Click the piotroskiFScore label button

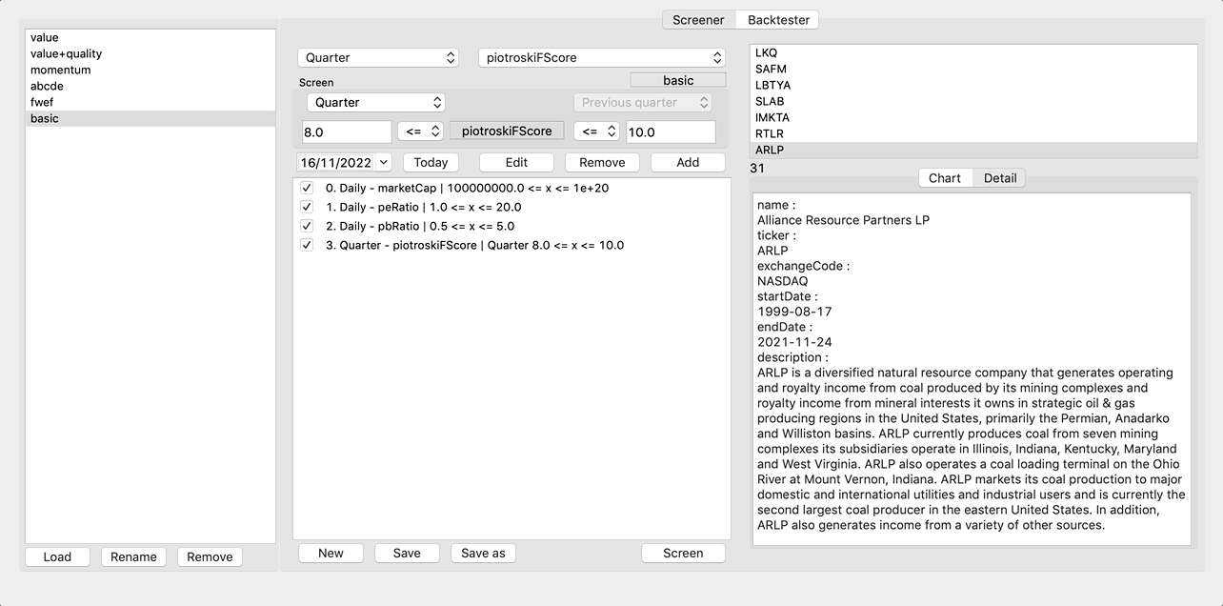[x=507, y=131]
